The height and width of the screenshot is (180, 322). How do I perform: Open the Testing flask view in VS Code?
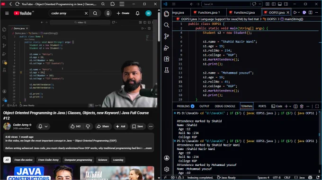pyautogui.click(x=167, y=70)
